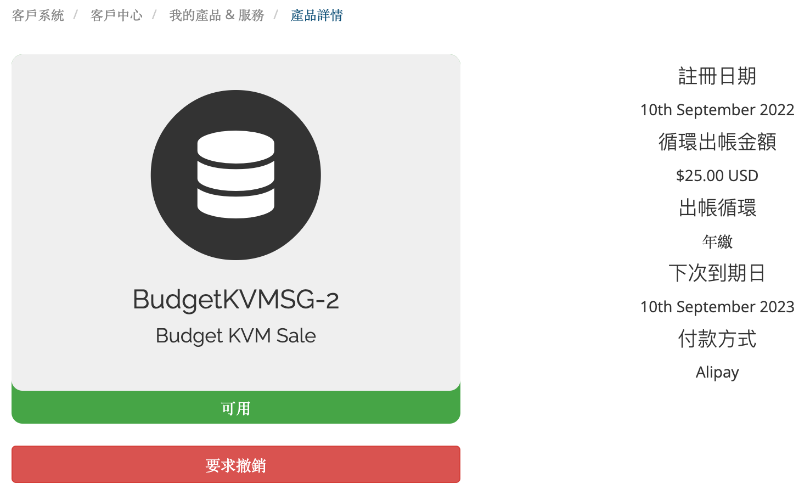Select the 10th September 2022 registration date

pyautogui.click(x=717, y=110)
